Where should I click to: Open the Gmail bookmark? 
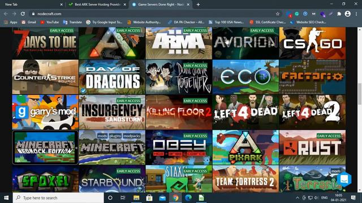click(x=29, y=22)
